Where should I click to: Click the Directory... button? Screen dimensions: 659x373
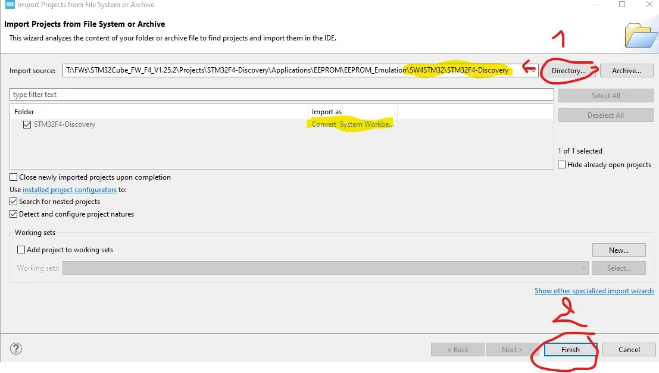coord(569,71)
